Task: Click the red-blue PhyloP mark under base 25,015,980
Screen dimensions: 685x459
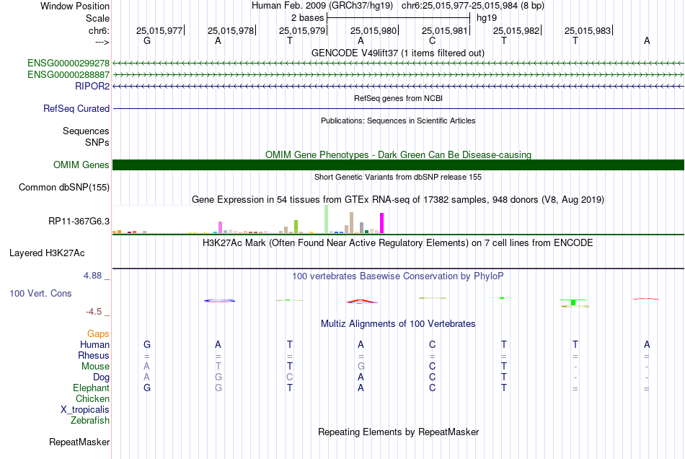Action: click(x=361, y=301)
